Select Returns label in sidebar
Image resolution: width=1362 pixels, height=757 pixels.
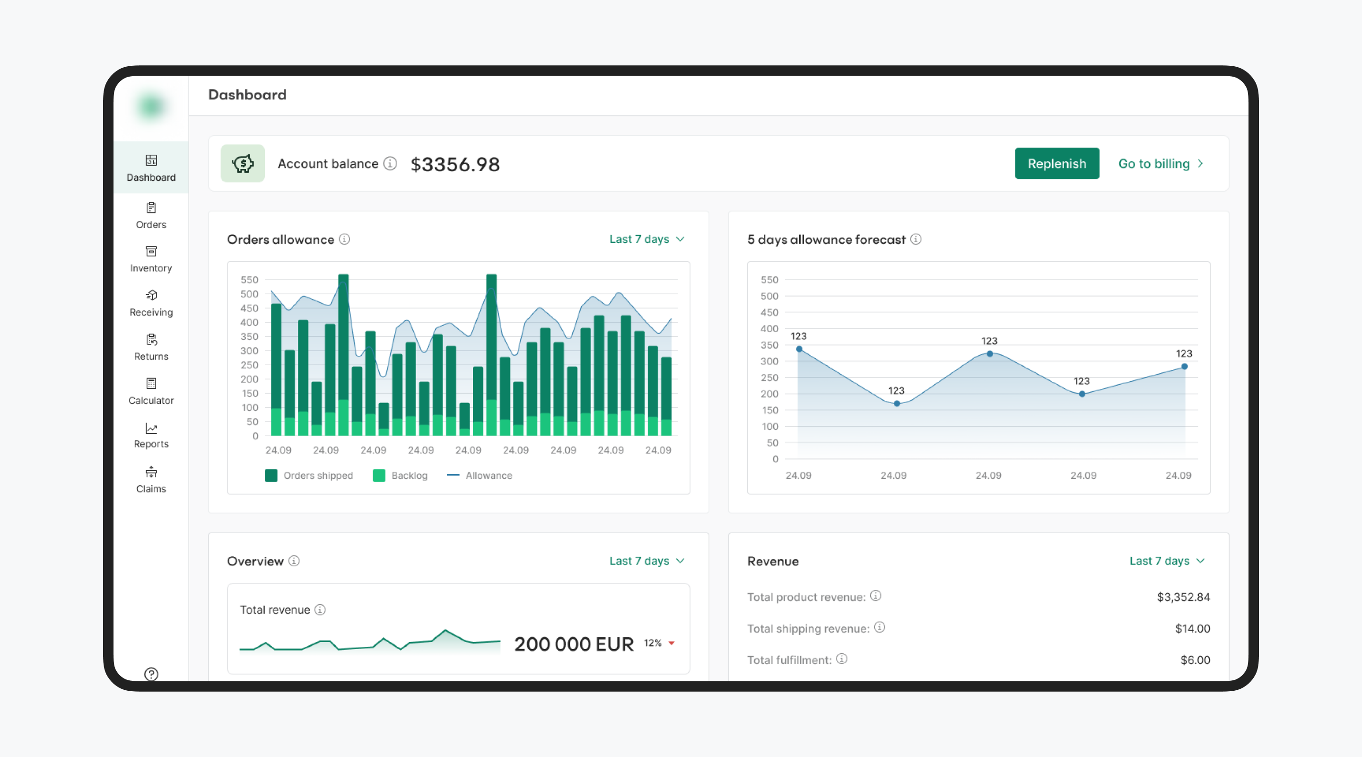tap(151, 357)
